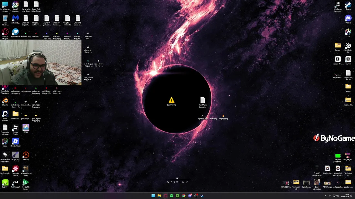Expand the hidden system tray icons
The image size is (355, 199).
[x=326, y=196]
